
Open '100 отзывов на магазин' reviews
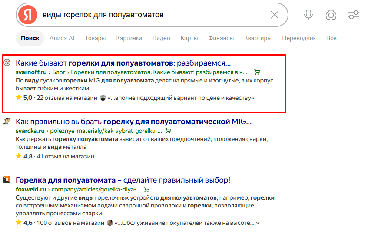[x=70, y=223]
